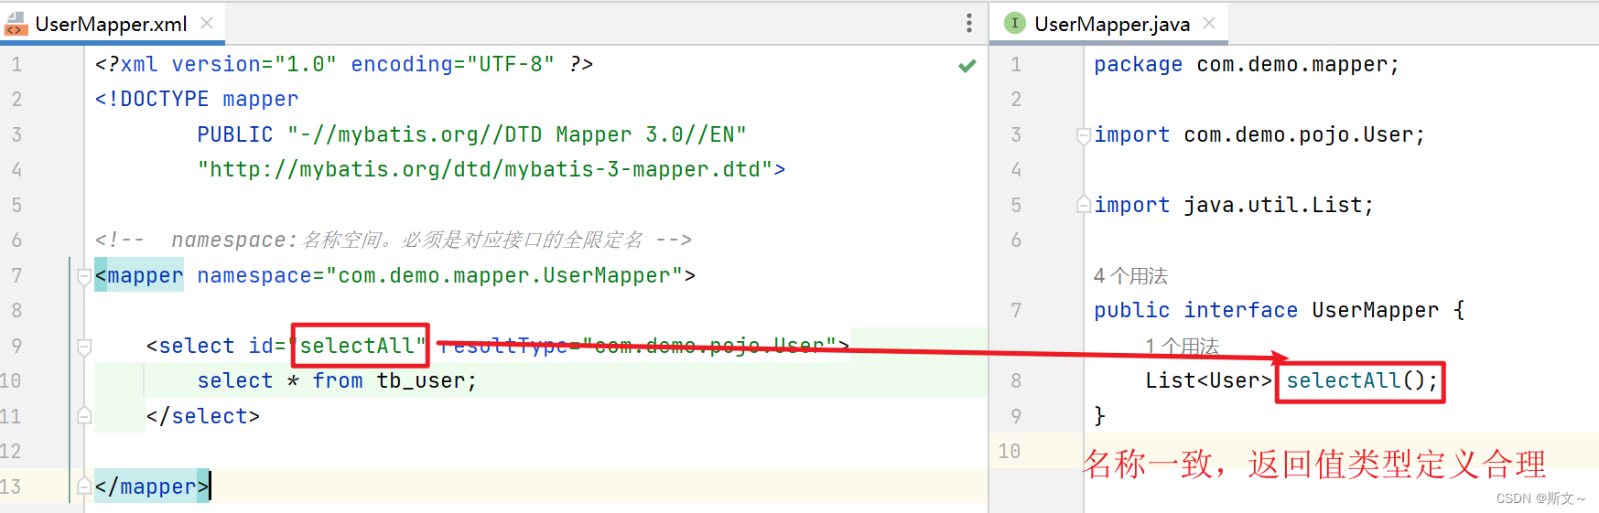The width and height of the screenshot is (1599, 513).
Task: Close the UserMapper.java tab
Action: (1209, 23)
